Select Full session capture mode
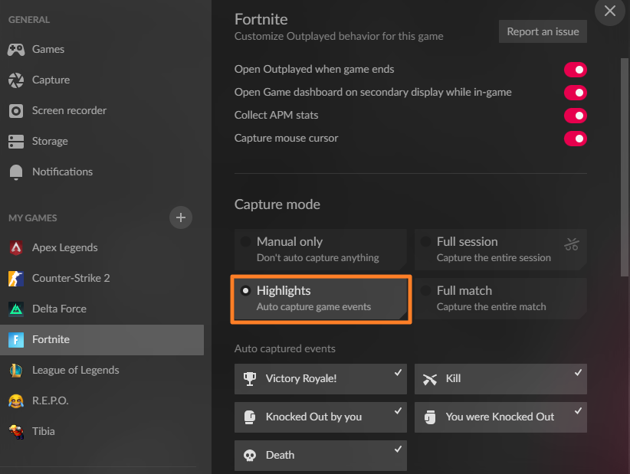The image size is (630, 474). click(x=500, y=249)
